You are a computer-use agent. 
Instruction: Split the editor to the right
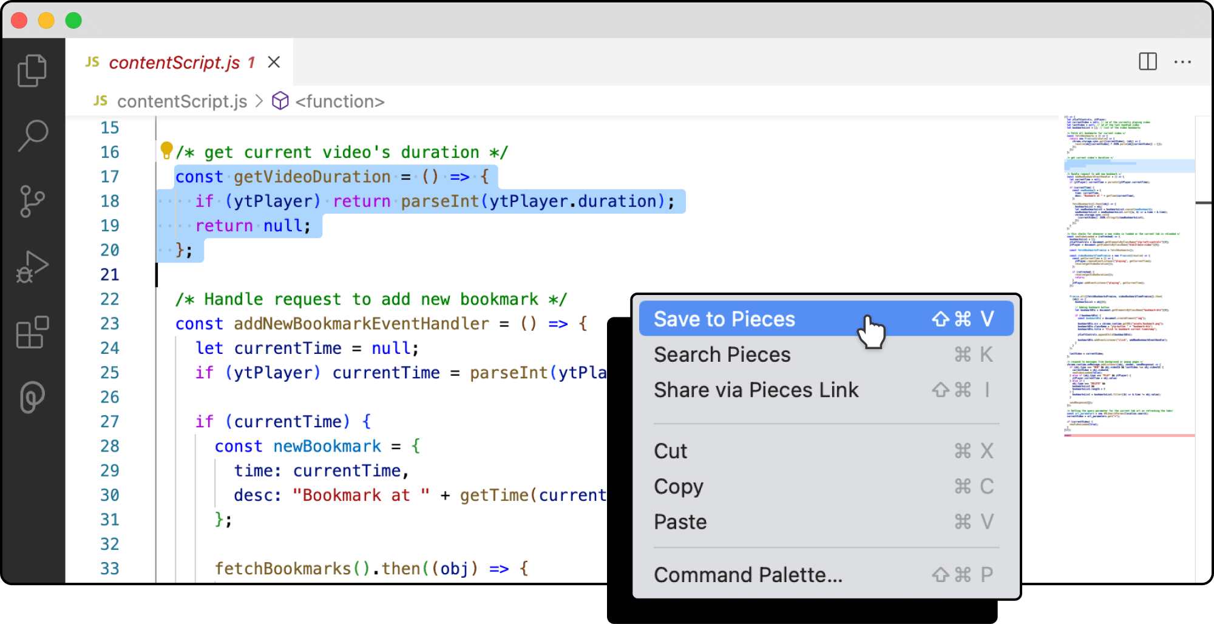(x=1147, y=61)
